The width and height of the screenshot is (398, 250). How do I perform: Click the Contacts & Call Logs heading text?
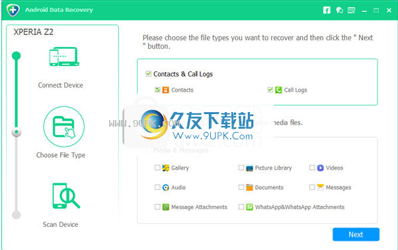point(183,74)
